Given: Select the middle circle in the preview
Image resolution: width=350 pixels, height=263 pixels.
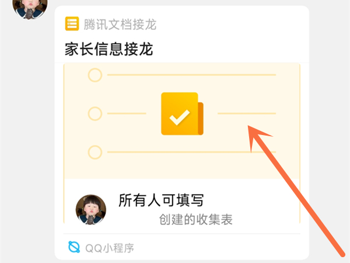Looking at the screenshot, I should pos(95,113).
